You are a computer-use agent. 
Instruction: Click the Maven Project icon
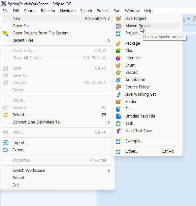pyautogui.click(x=118, y=26)
